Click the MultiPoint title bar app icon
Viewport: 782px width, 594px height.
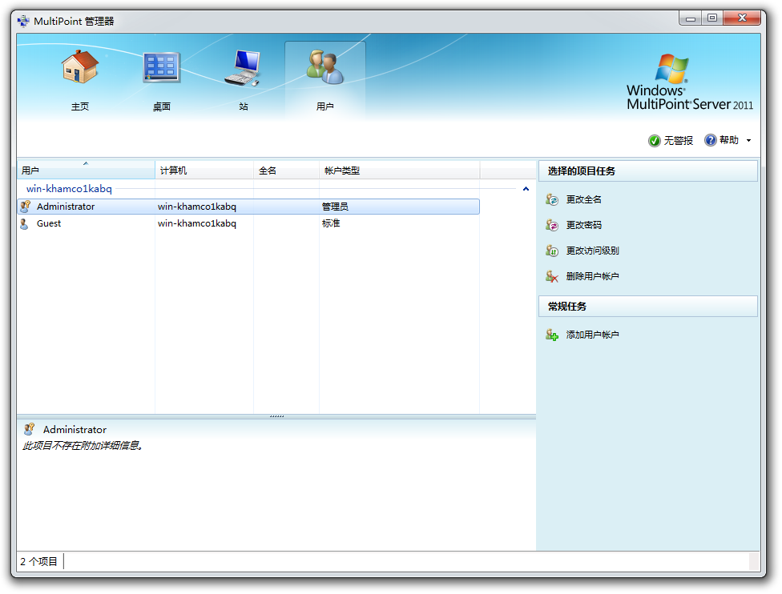(x=23, y=21)
